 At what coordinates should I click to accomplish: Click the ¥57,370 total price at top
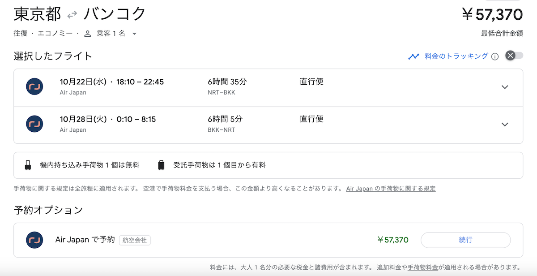pos(493,14)
